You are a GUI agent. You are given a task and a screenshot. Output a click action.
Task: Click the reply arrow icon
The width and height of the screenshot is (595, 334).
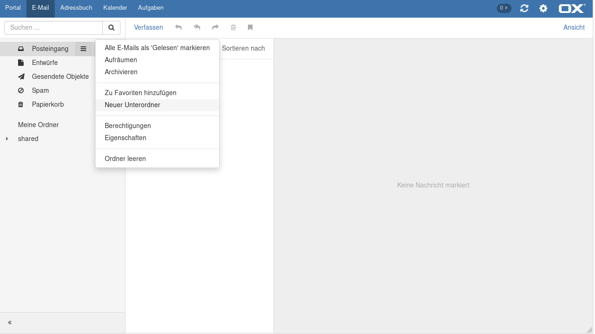coord(178,28)
